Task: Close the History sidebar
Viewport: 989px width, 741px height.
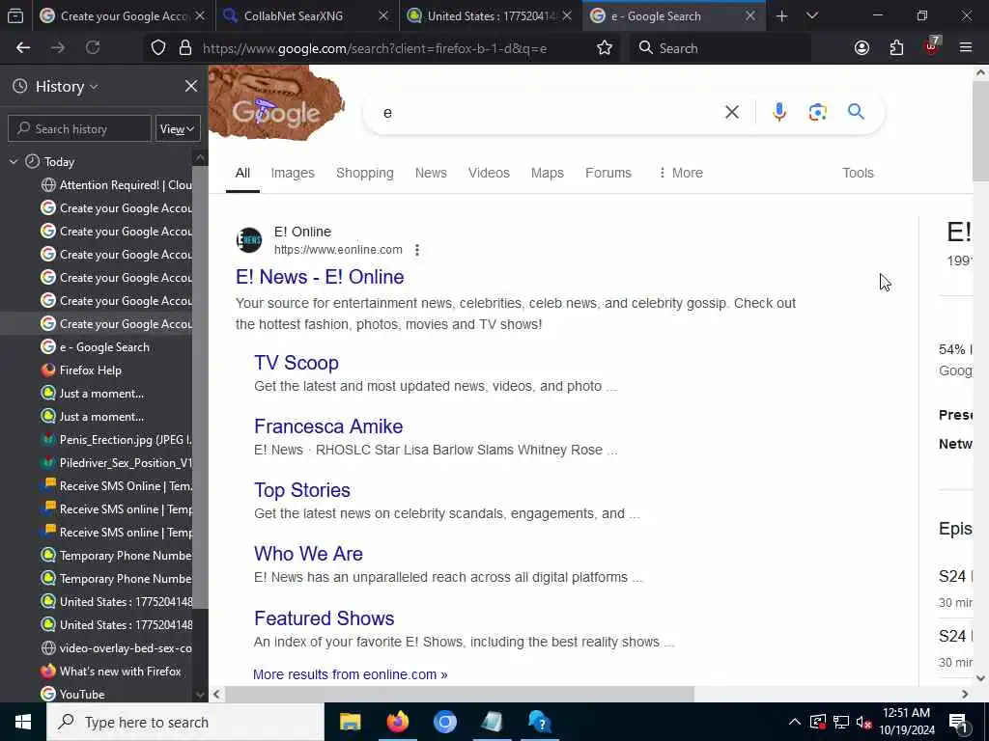Action: (x=191, y=86)
